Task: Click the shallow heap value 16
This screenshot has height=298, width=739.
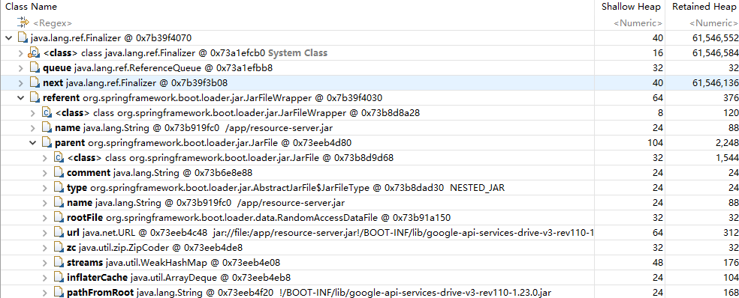Action: pos(659,53)
